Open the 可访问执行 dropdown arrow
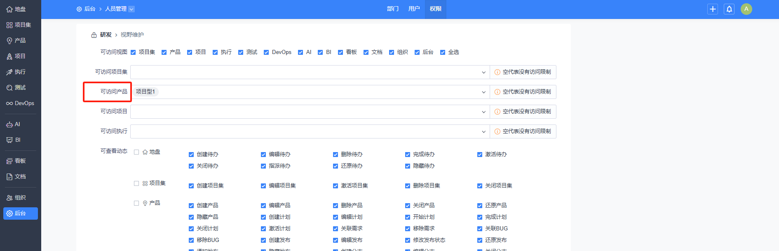 pos(483,131)
